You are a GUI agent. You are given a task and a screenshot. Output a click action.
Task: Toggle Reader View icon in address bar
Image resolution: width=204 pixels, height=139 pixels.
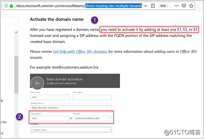tap(153, 6)
